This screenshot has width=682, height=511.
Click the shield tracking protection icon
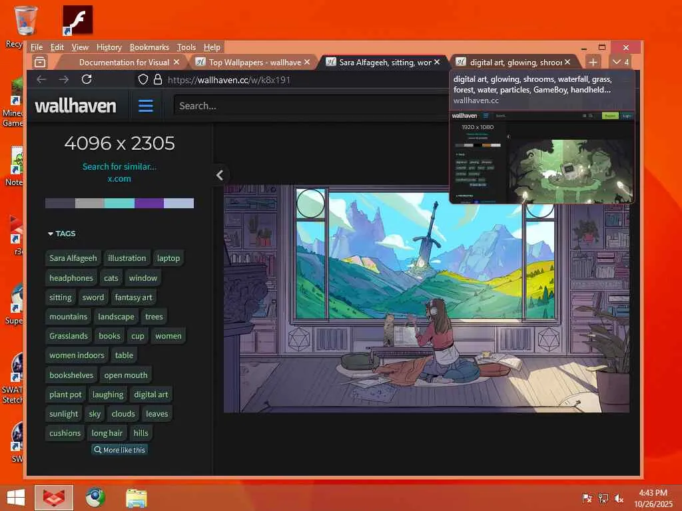[143, 80]
